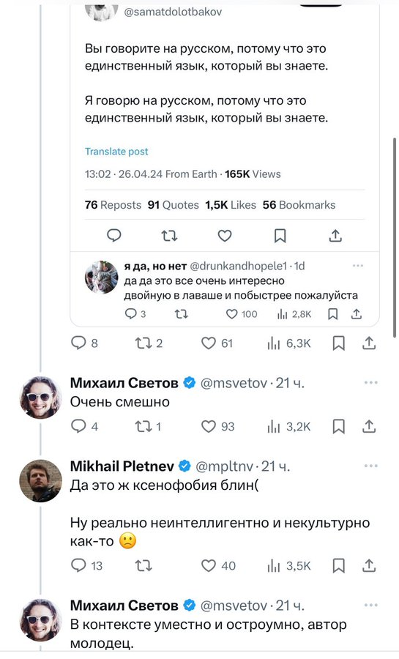Click the Translate post link

tap(116, 152)
